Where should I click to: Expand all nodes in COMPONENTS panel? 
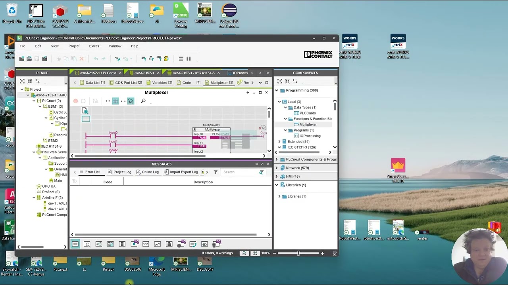point(280,81)
